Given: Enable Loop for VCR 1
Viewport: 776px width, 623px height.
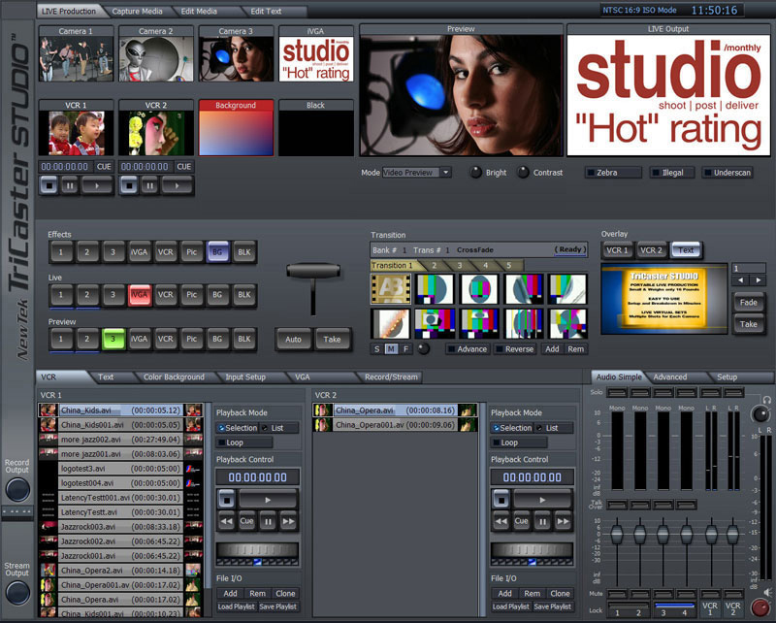Looking at the screenshot, I should click(244, 443).
